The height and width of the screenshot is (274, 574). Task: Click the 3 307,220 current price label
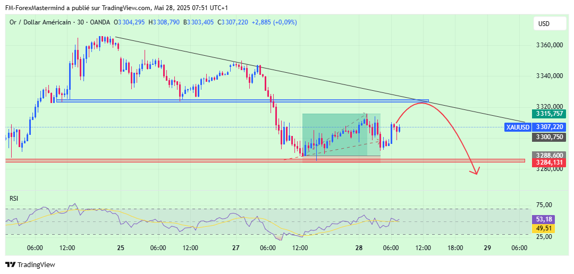click(x=549, y=127)
